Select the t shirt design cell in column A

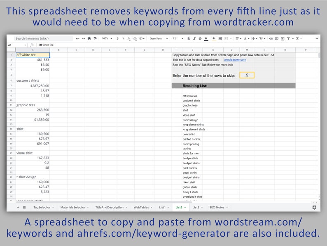pyautogui.click(x=33, y=177)
